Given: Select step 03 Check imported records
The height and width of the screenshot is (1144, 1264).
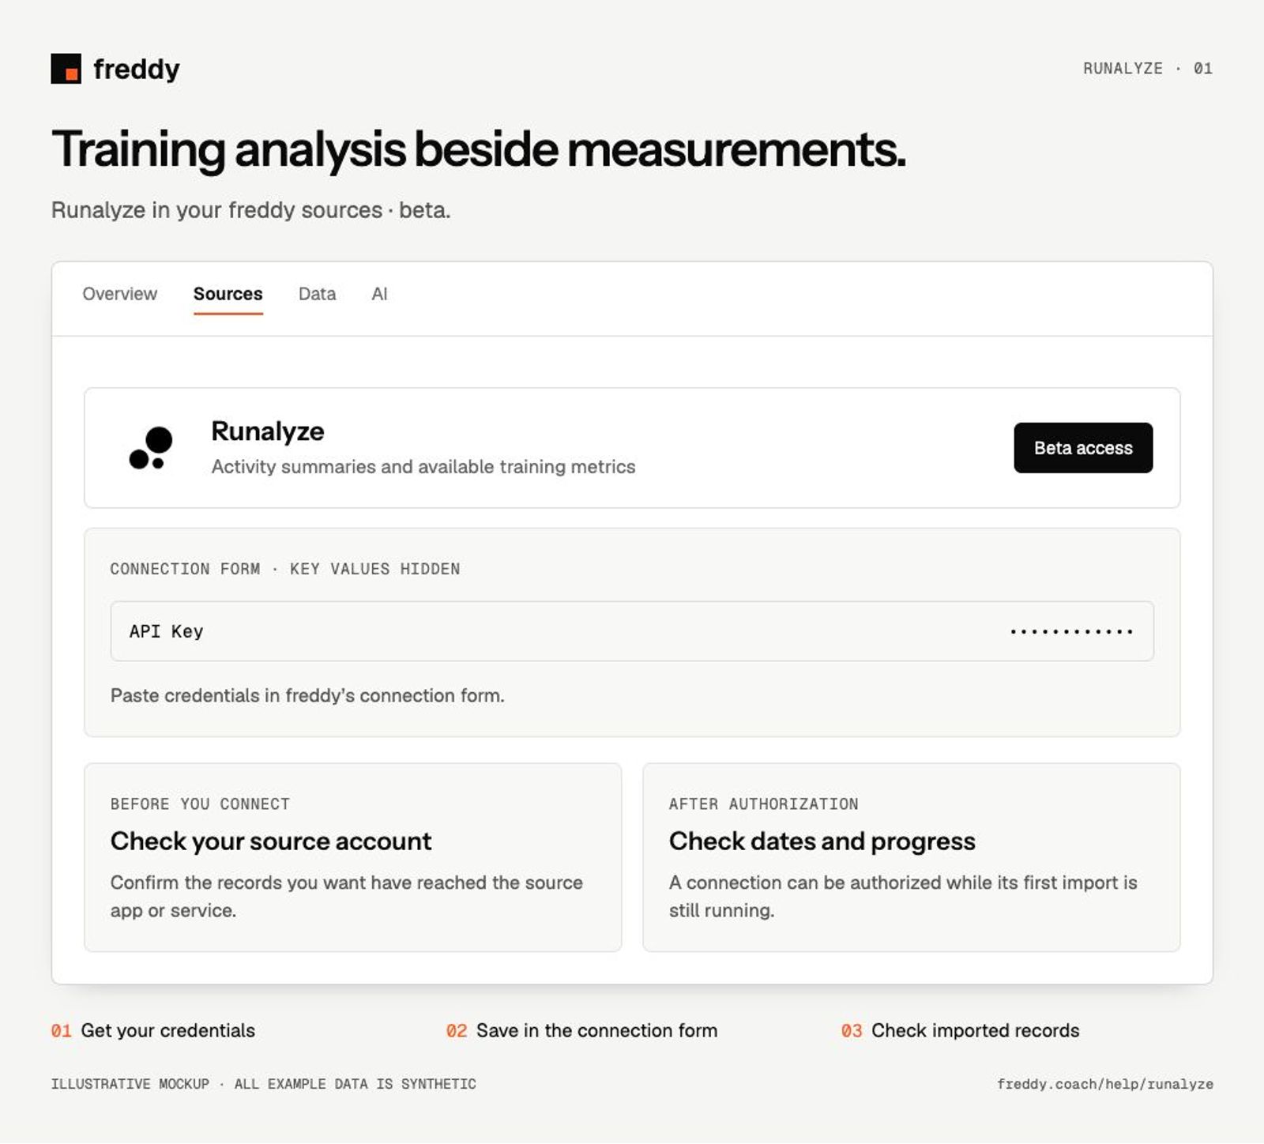Looking at the screenshot, I should point(960,1030).
